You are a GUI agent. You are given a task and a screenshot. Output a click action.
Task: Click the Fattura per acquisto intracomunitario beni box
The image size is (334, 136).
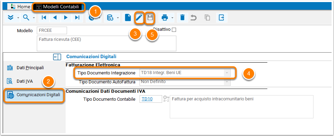tap(242, 107)
